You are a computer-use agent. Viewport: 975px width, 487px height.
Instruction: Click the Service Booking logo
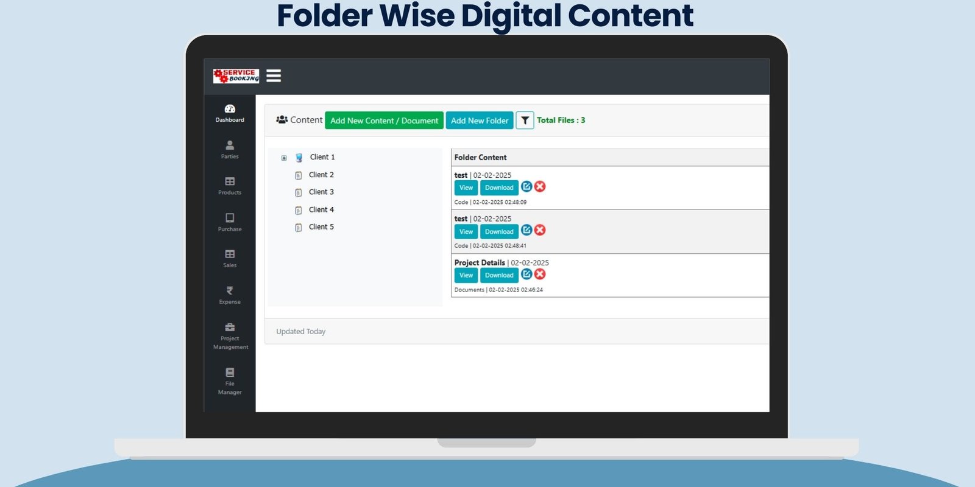(x=236, y=75)
